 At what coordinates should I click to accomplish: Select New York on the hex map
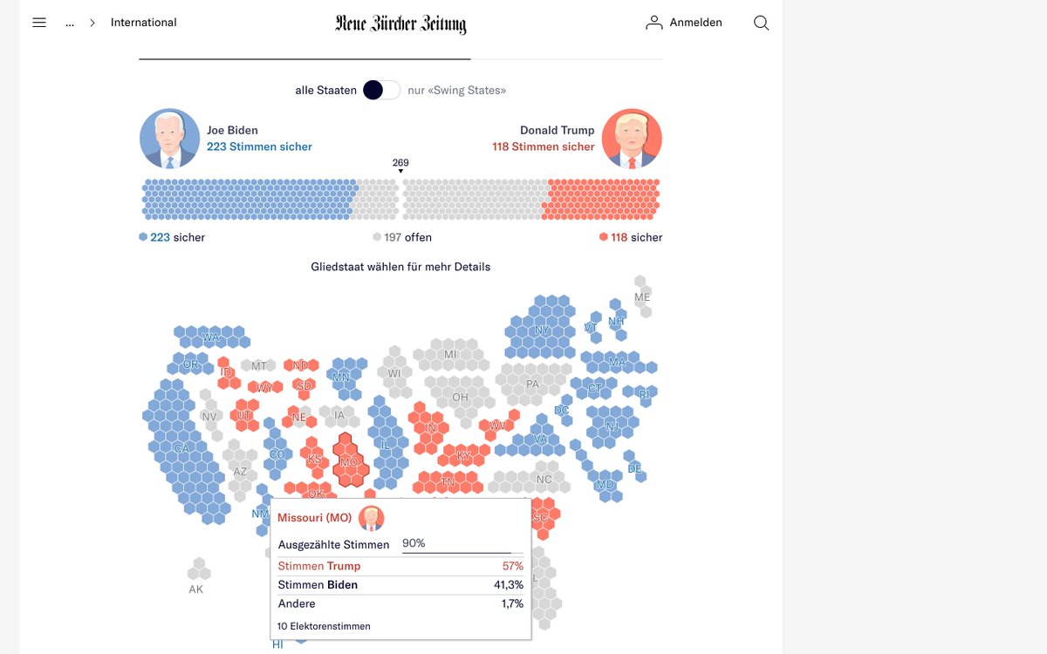[x=542, y=330]
